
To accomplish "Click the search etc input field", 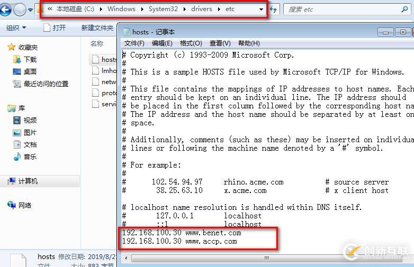I will pyautogui.click(x=343, y=10).
